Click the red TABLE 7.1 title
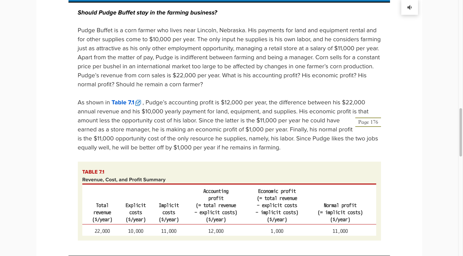This screenshot has width=463, height=256. [x=93, y=172]
